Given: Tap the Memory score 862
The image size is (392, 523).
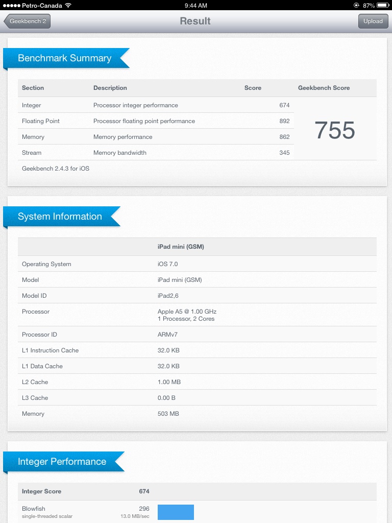Looking at the screenshot, I should [284, 137].
